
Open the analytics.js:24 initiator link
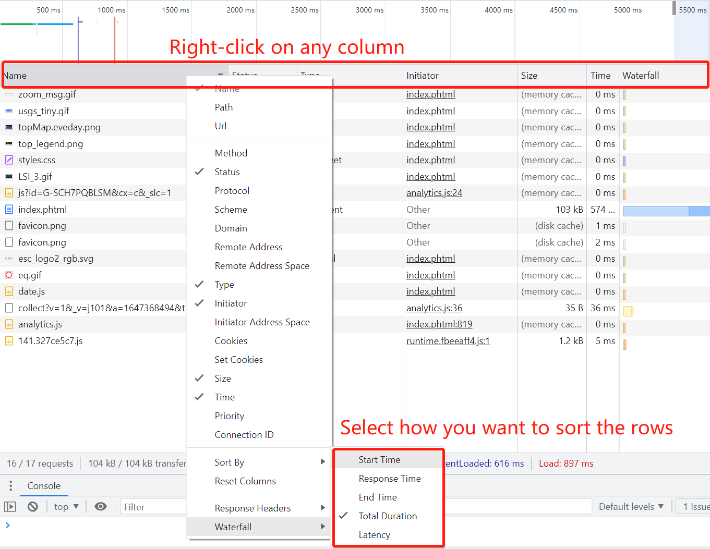434,193
